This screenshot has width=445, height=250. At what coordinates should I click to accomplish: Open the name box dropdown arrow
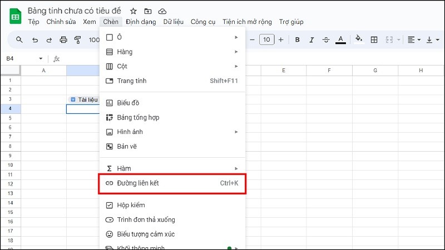(x=41, y=59)
